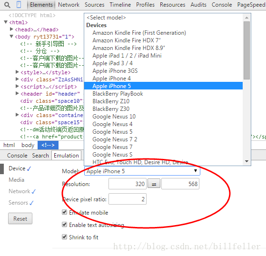
Task: Select BlackBerry PlayBook
Action: (x=163, y=94)
